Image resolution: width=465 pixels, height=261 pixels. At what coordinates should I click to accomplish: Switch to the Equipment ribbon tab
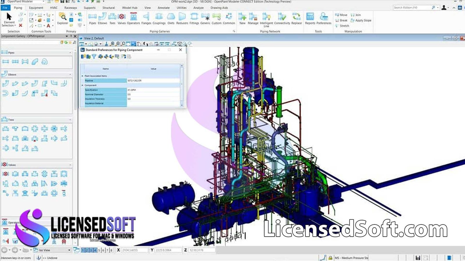point(36,8)
